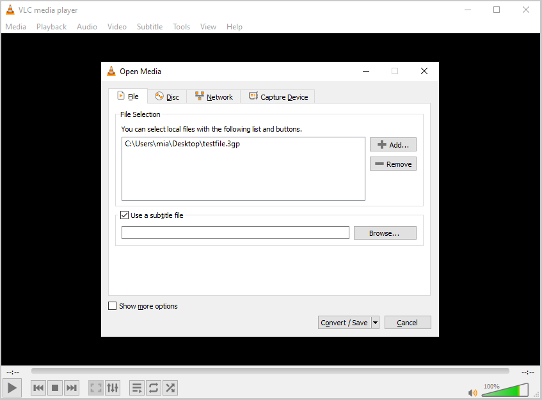Viewport: 542px width, 400px height.
Task: Switch to the Disc tab
Action: [x=167, y=97]
